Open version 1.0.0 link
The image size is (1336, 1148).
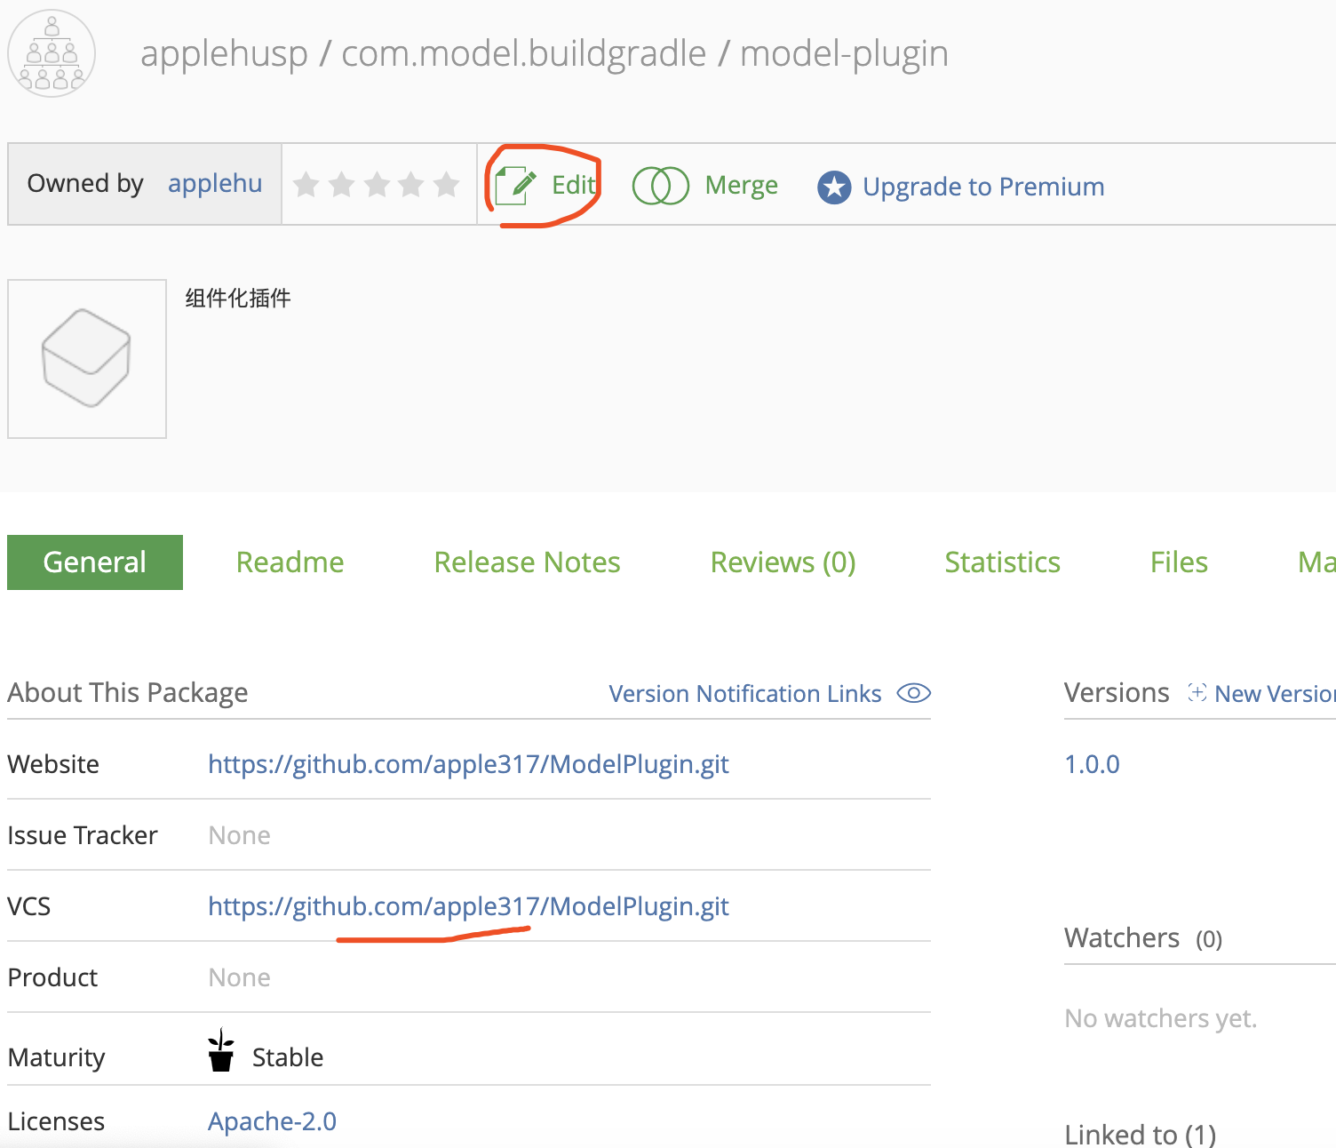[1092, 764]
